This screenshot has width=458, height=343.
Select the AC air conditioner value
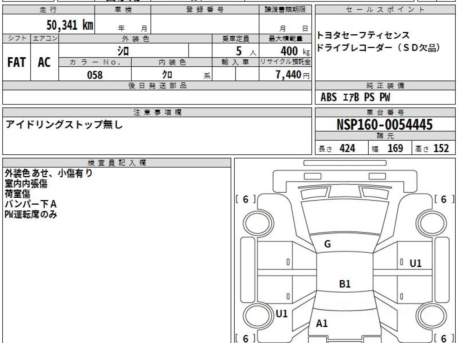point(44,63)
